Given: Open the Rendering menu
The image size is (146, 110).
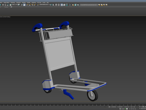Looking at the screenshot, I should [13, 2].
